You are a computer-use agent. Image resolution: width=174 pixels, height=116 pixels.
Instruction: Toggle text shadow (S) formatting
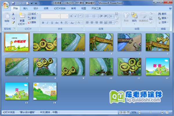tap(61, 23)
